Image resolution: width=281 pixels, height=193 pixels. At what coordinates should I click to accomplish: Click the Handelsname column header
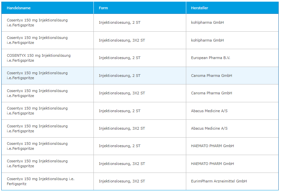pos(19,8)
